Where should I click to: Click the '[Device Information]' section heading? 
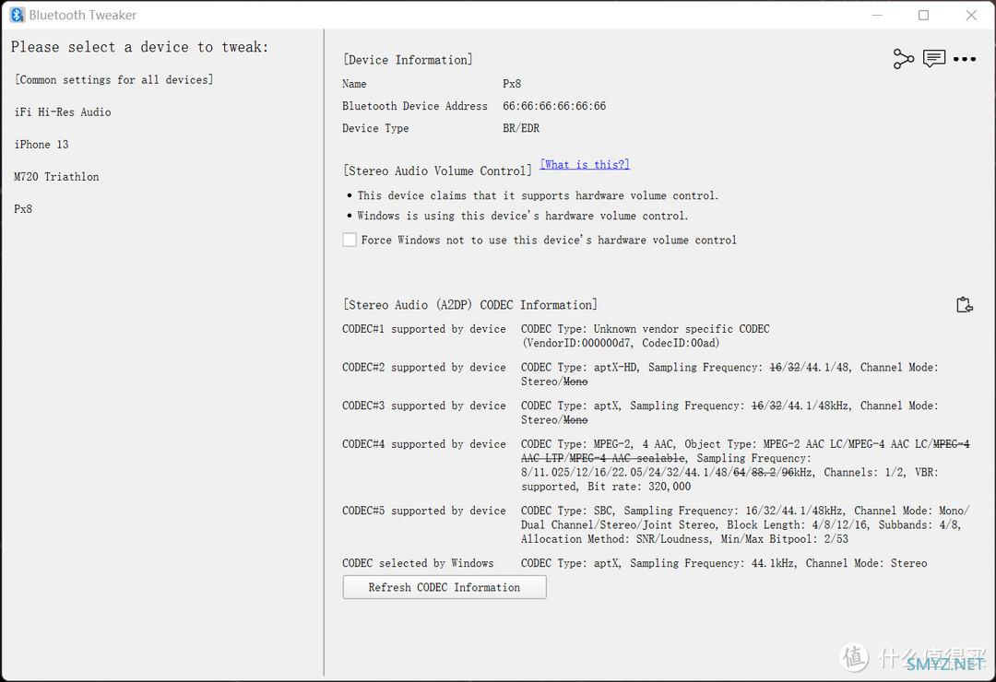point(408,60)
